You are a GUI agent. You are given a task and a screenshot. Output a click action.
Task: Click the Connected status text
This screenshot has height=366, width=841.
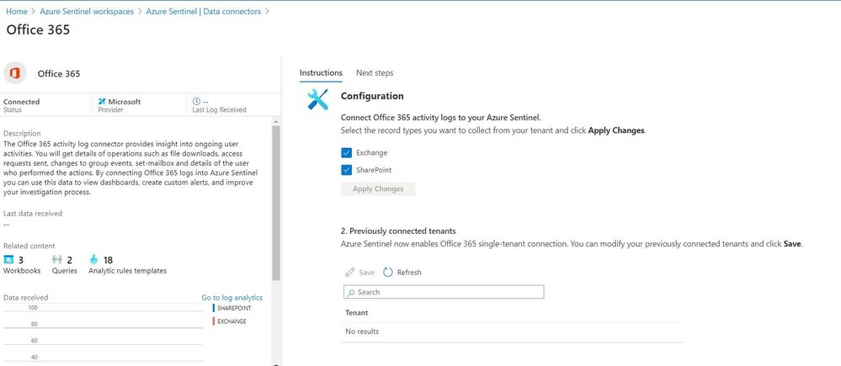[21, 101]
